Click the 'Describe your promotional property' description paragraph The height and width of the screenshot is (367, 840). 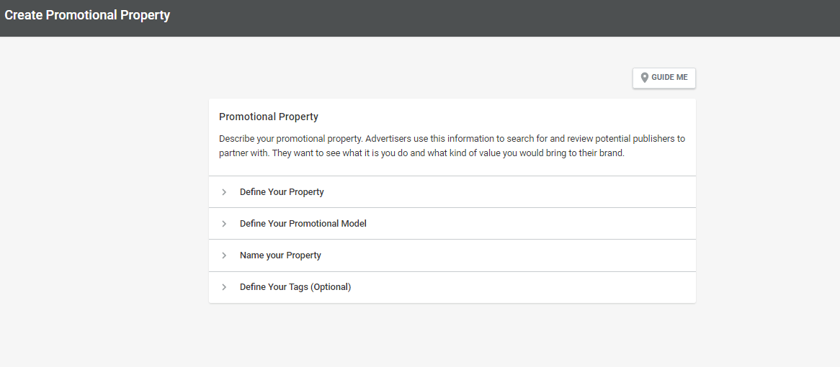click(452, 146)
